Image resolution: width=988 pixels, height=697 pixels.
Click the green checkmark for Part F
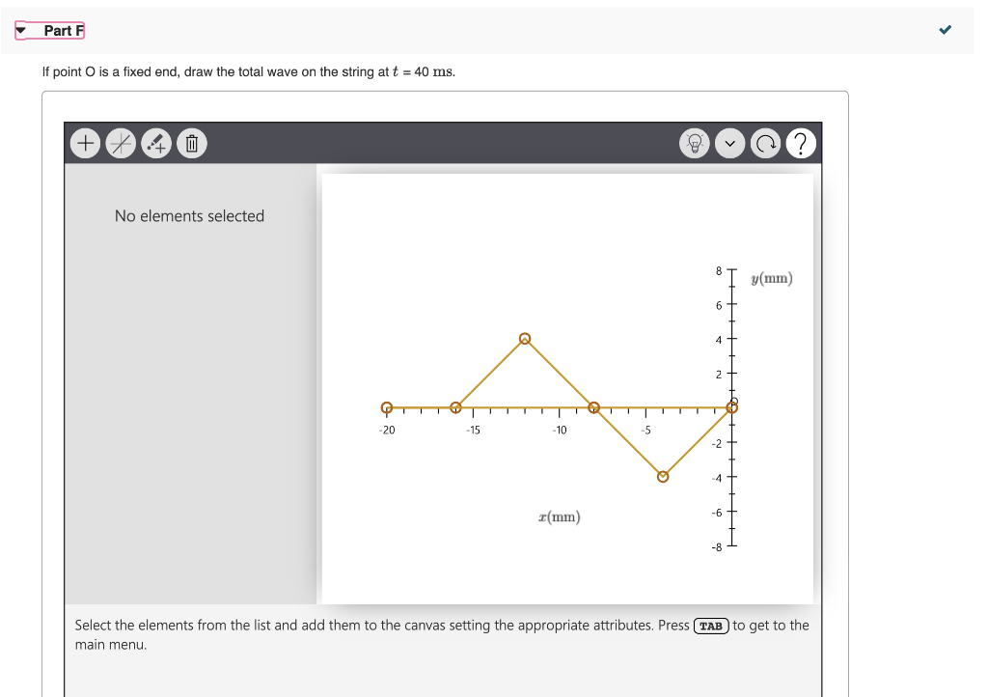click(944, 30)
